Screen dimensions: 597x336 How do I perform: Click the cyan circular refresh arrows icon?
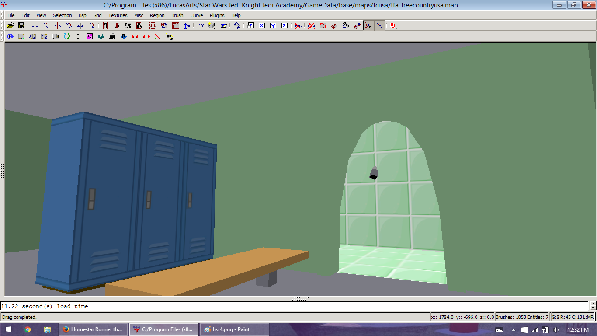tap(67, 37)
